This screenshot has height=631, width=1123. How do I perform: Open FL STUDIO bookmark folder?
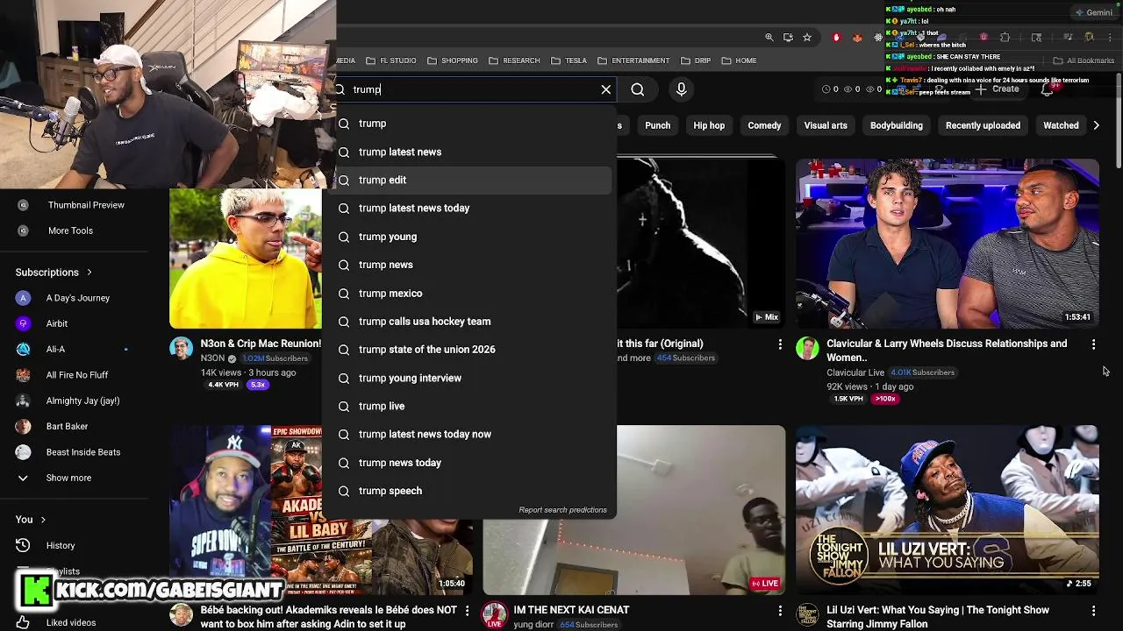[x=391, y=60]
